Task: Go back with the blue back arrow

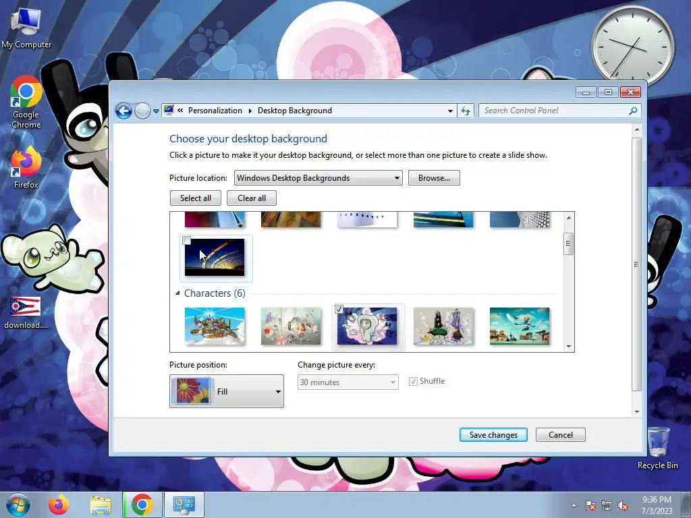Action: point(124,111)
